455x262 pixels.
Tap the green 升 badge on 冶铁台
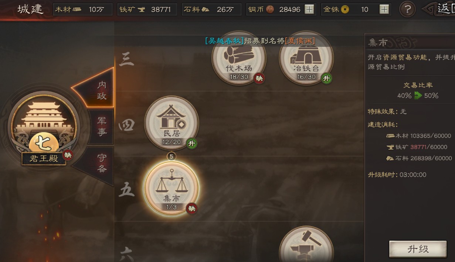point(326,78)
